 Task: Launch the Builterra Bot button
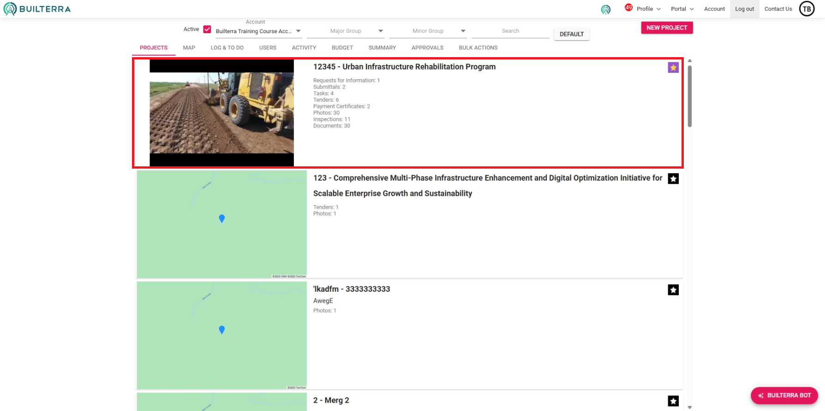[784, 395]
